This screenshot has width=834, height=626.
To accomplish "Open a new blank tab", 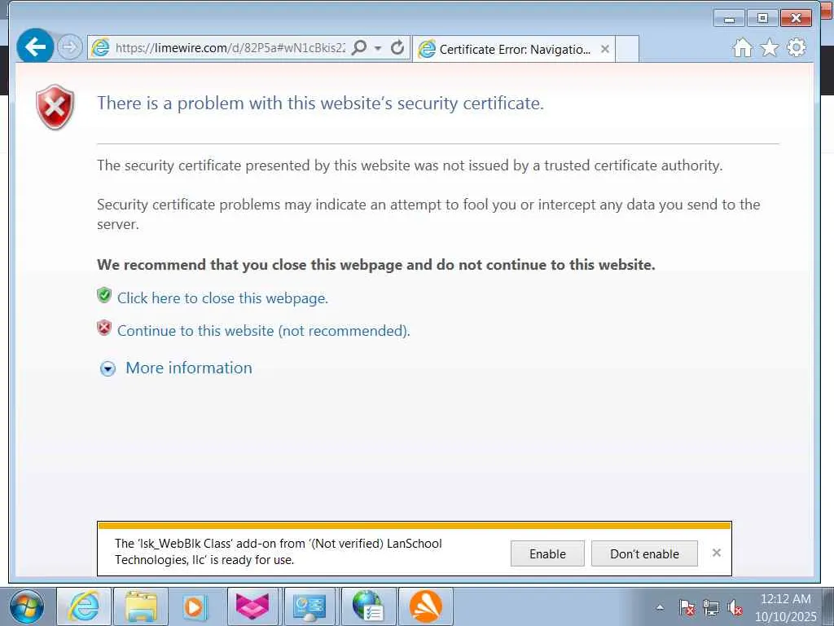I will tap(627, 49).
